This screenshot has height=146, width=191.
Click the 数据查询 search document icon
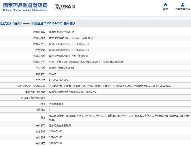pyautogui.click(x=58, y=7)
